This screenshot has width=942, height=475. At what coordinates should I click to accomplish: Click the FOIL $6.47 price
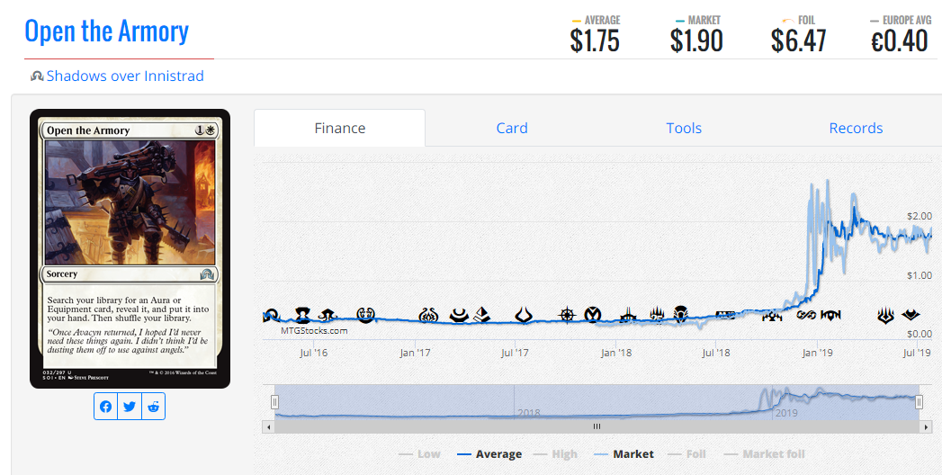pos(798,40)
